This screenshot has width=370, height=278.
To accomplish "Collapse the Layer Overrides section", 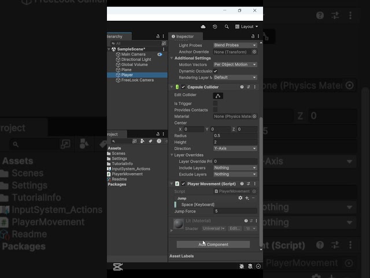I will click(x=172, y=155).
